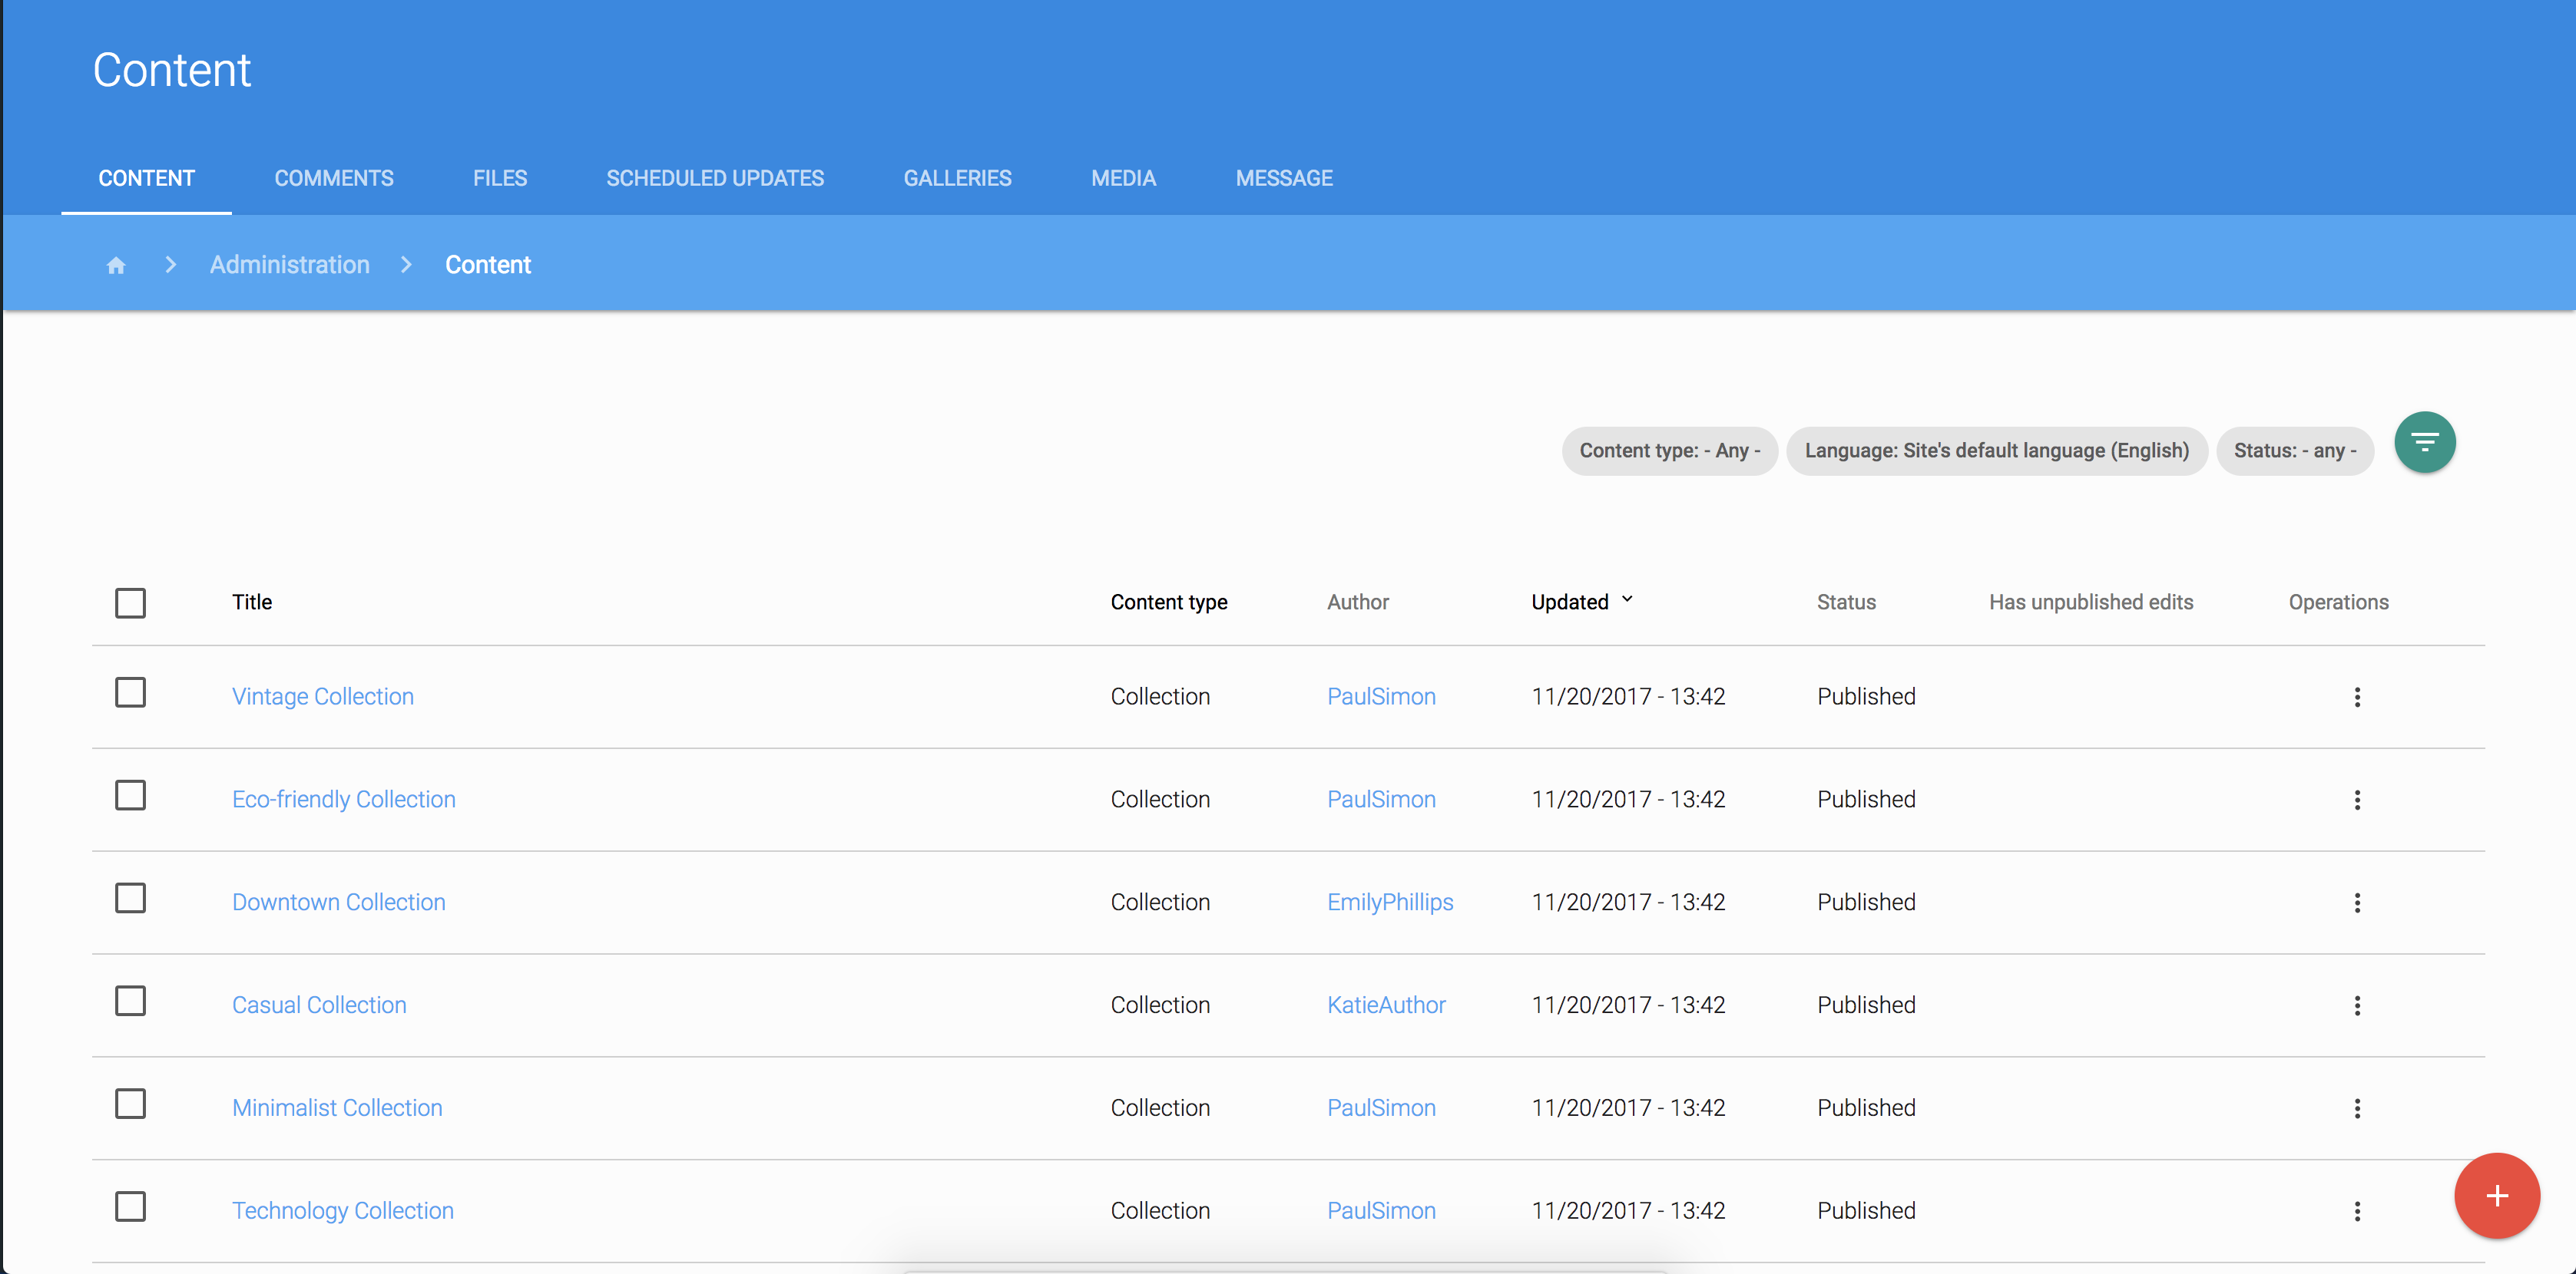The image size is (2576, 1274).
Task: Open operations menu for Vintage Collection
Action: click(2357, 696)
